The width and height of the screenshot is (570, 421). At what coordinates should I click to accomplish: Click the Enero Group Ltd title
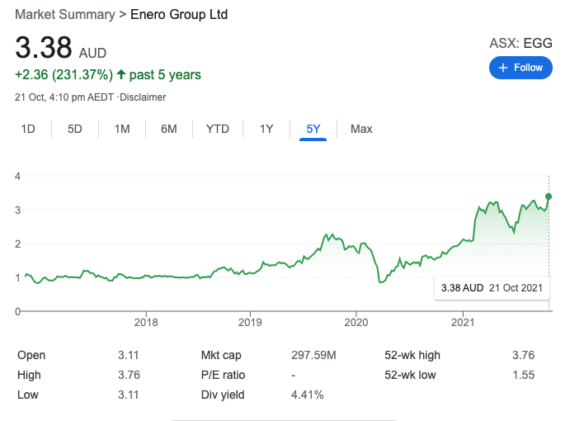coord(179,15)
